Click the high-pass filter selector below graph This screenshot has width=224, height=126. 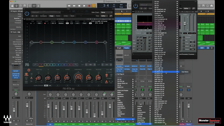[35, 65]
